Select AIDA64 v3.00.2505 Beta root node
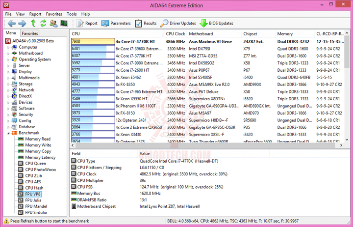353x227 pixels. [33, 41]
